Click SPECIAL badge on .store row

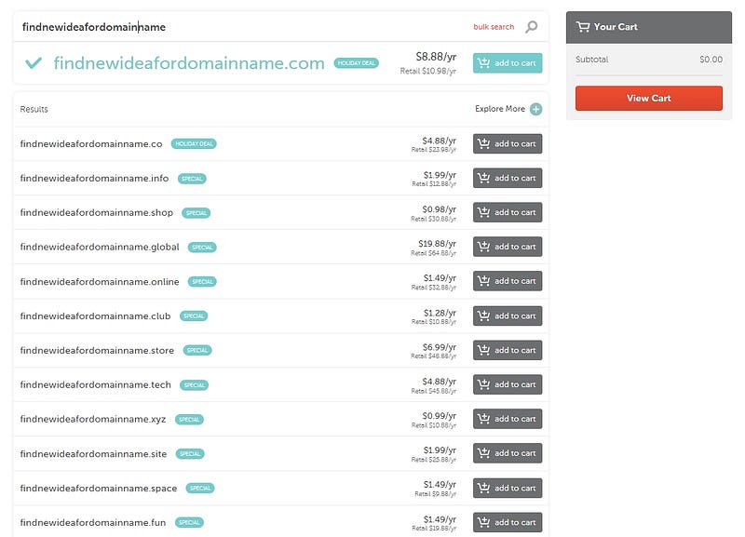(197, 350)
